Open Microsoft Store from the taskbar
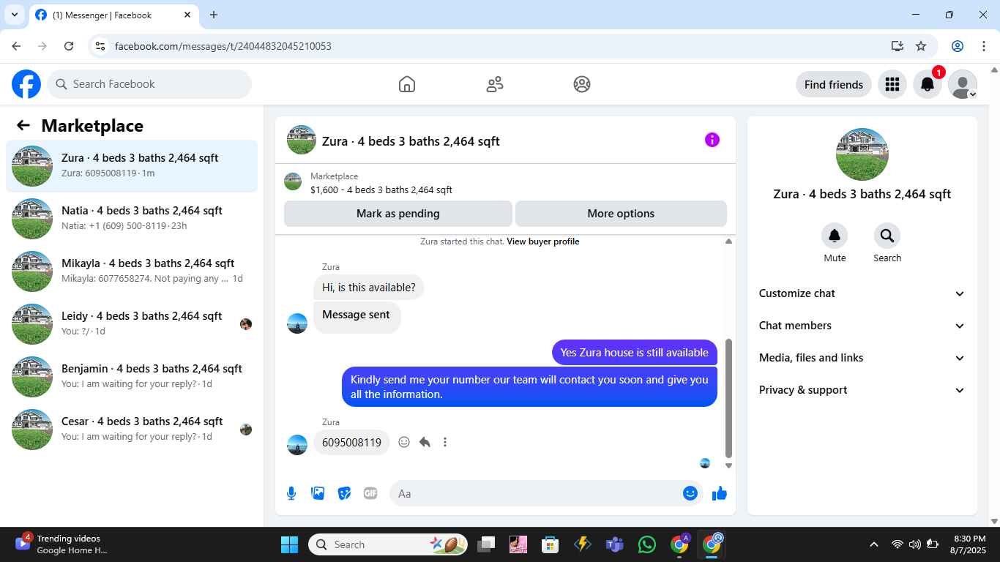This screenshot has height=562, width=1000. (550, 544)
